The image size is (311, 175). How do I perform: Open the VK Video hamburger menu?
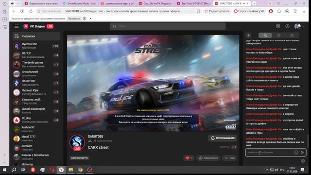[17, 26]
